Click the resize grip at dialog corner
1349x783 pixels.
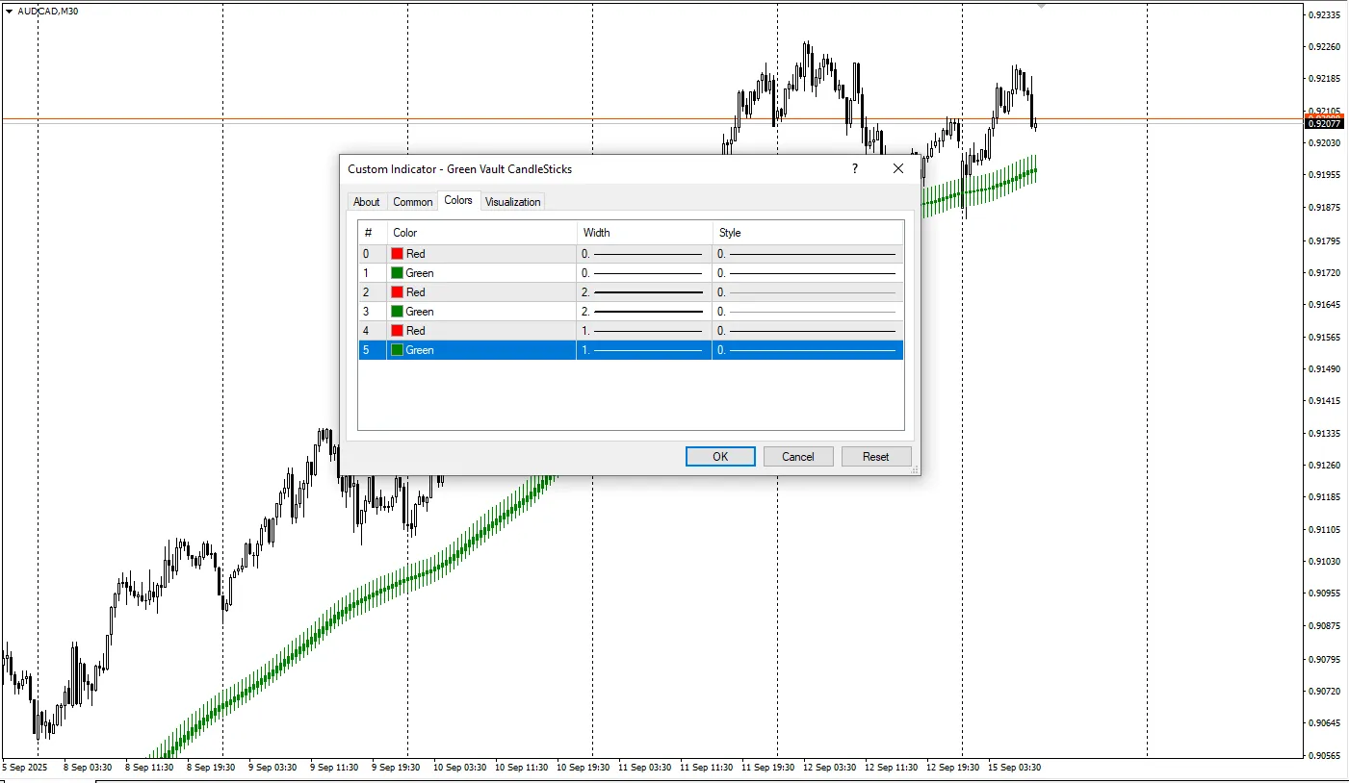coord(915,469)
